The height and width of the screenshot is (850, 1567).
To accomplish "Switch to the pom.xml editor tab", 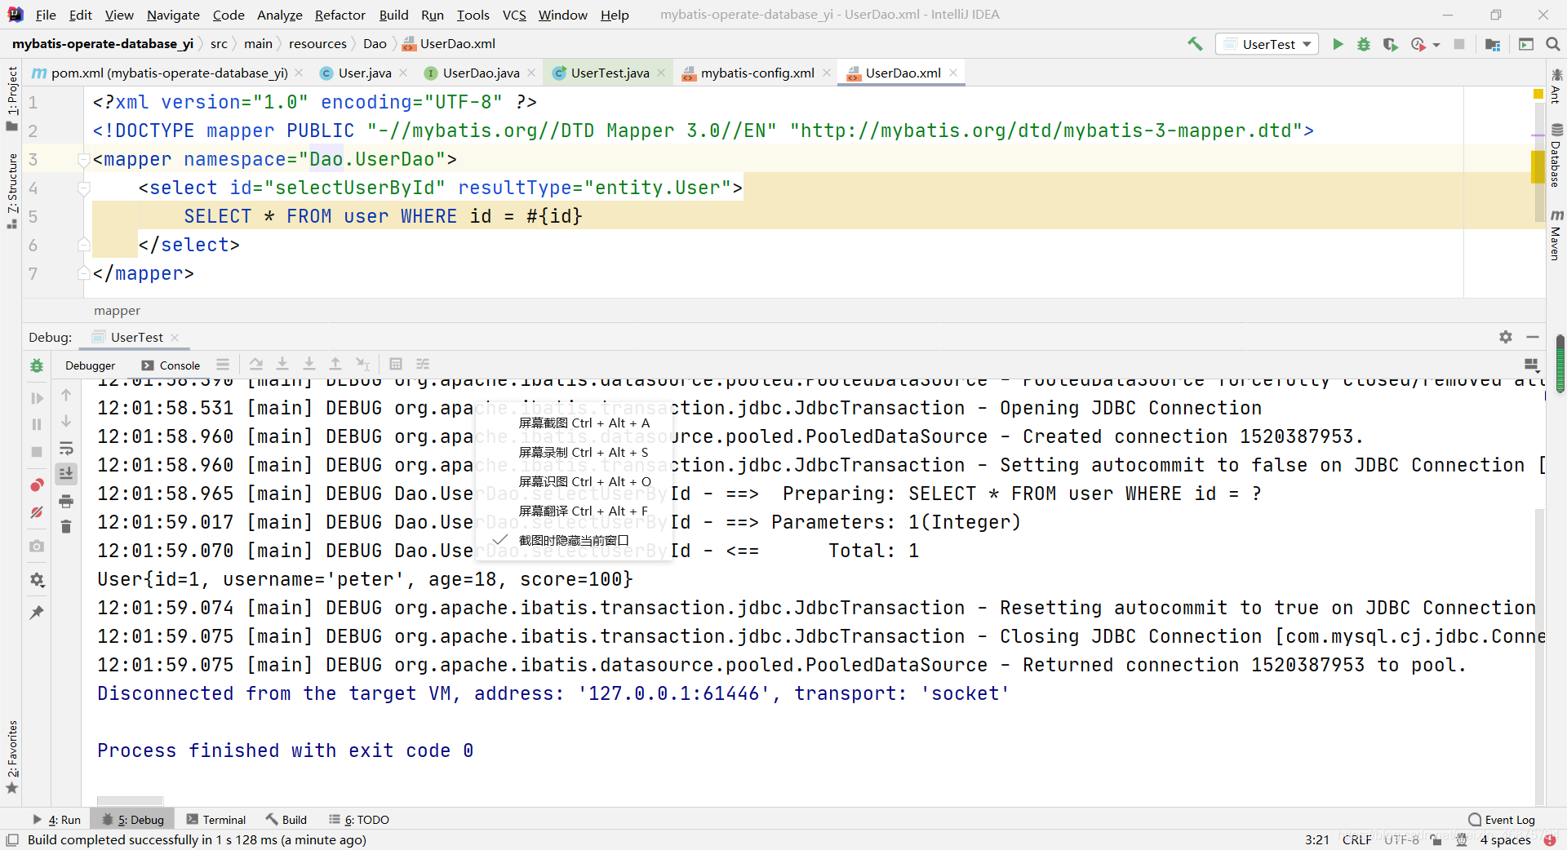I will click(169, 73).
